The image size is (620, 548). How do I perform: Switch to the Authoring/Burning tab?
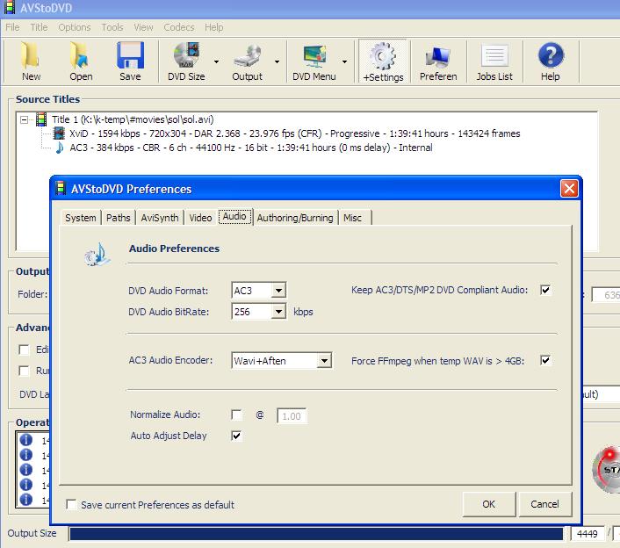(295, 218)
